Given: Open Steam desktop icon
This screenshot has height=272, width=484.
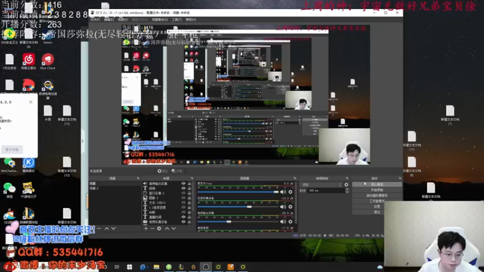Looking at the screenshot, I should 48,36.
